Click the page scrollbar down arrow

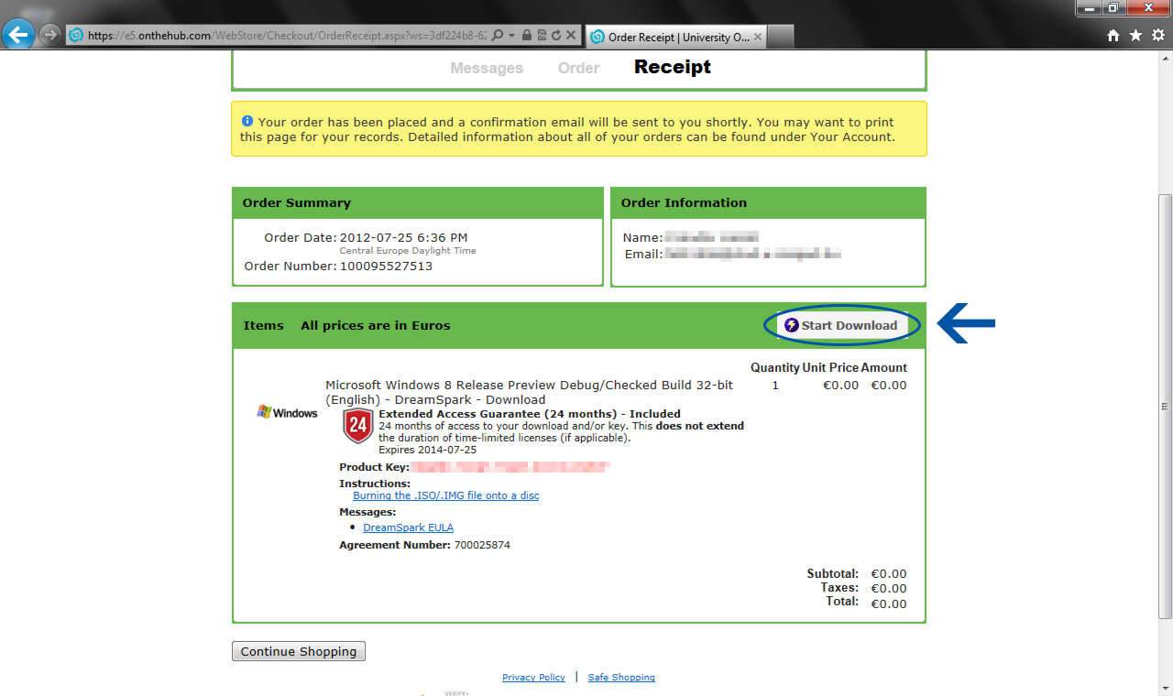click(x=1165, y=689)
